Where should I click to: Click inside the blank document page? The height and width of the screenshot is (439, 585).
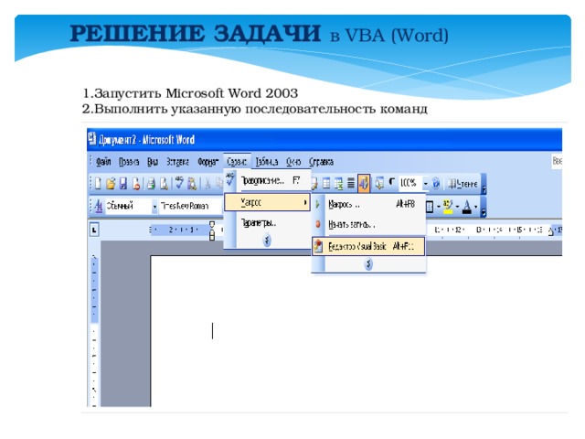click(x=356, y=331)
